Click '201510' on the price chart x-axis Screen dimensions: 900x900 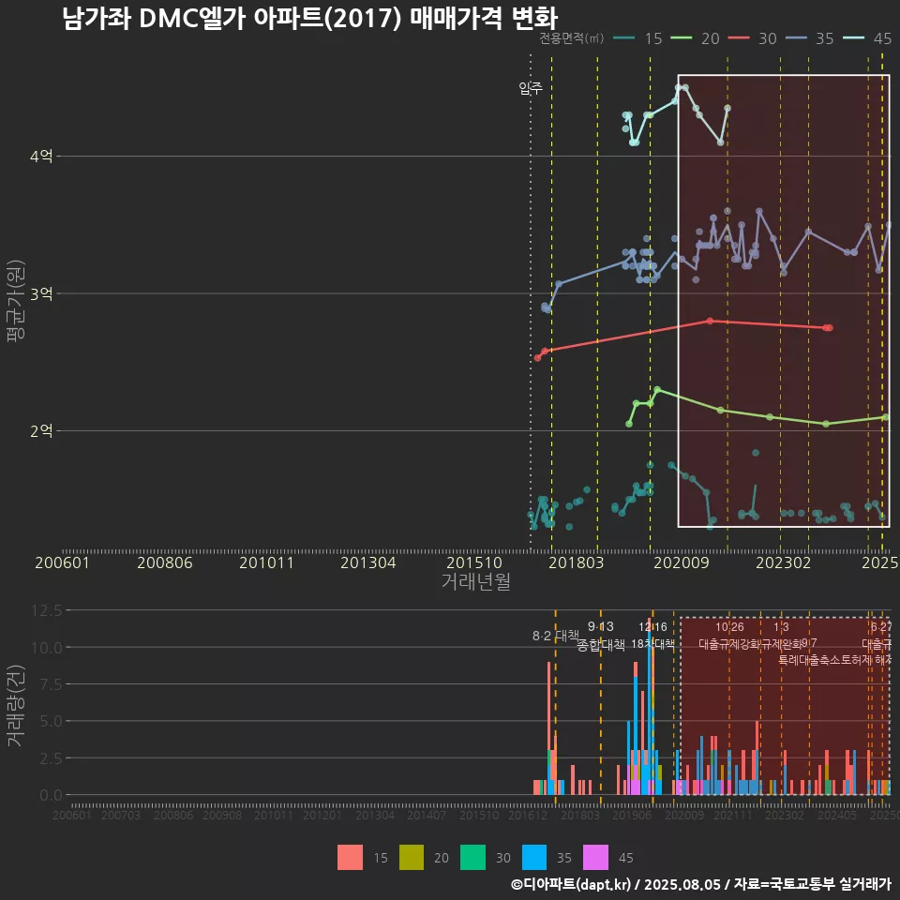474,562
